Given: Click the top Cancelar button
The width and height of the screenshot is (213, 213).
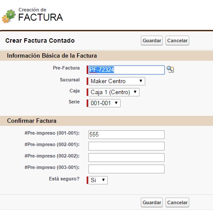Looking at the screenshot, I should (177, 40).
